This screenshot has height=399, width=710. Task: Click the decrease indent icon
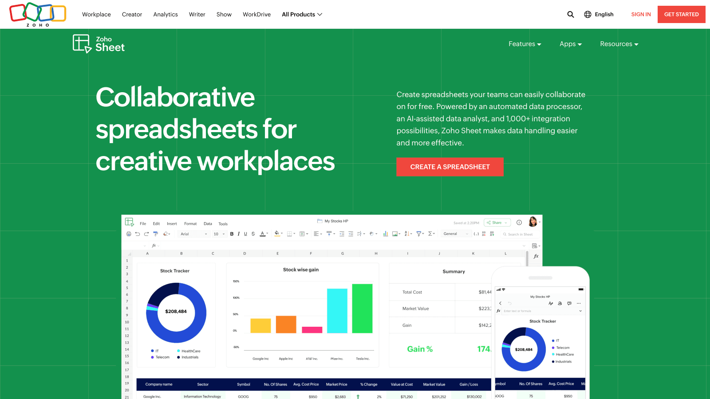coord(342,234)
